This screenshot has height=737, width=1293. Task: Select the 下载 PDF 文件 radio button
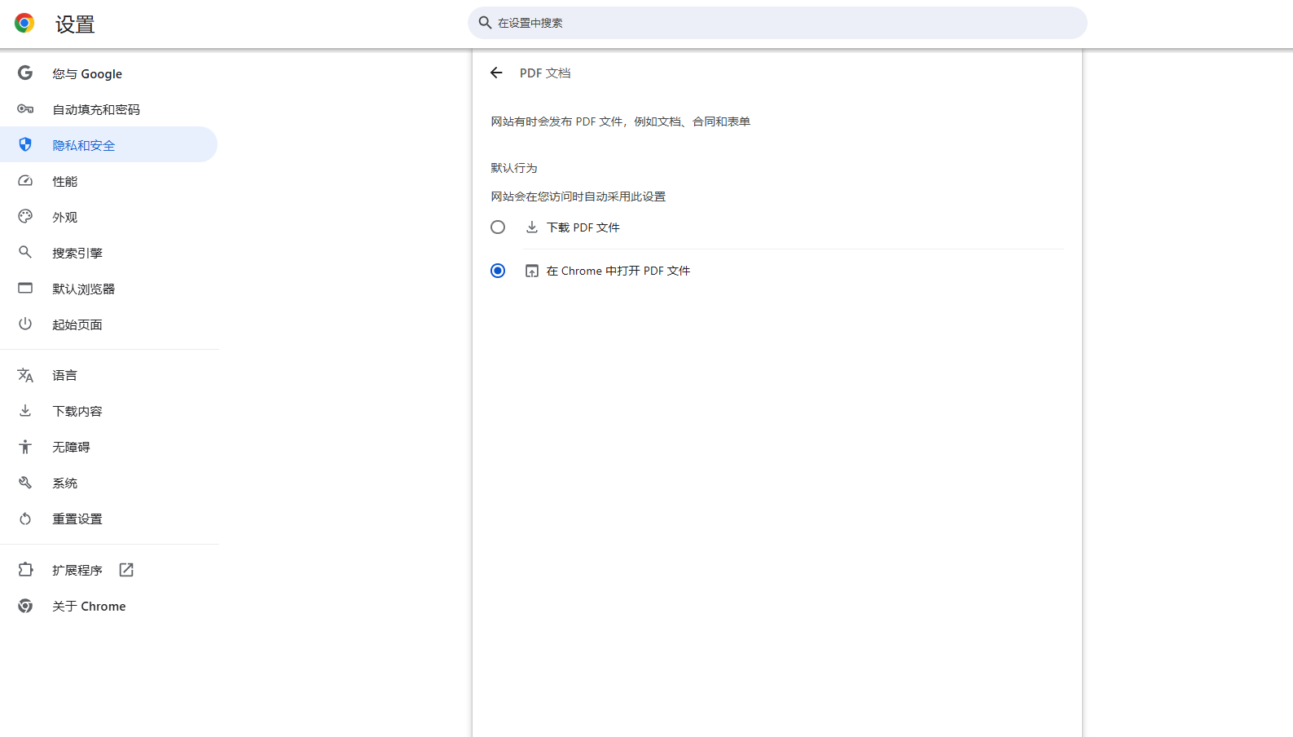click(498, 227)
